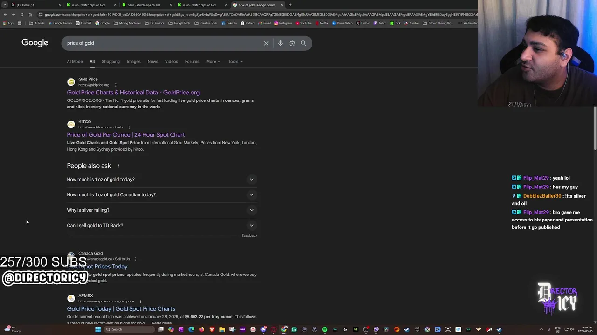Switch to Images results tab
This screenshot has height=335, width=597.
133,61
